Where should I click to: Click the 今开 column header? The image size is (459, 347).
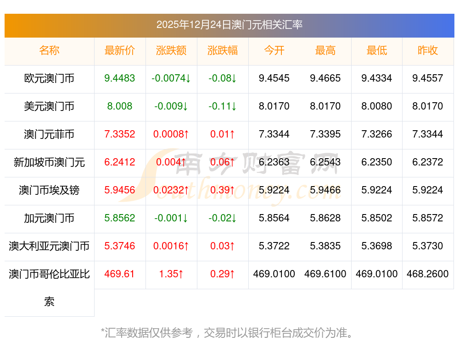(274, 50)
